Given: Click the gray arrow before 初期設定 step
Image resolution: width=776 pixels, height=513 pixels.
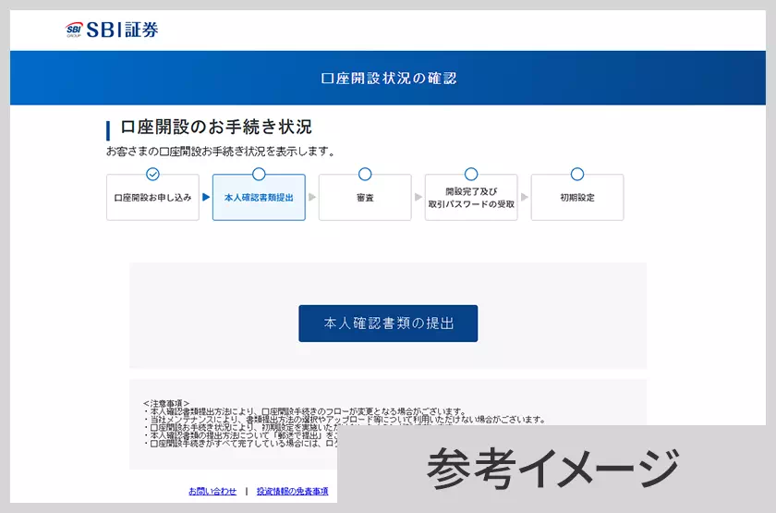Looking at the screenshot, I should click(x=525, y=197).
